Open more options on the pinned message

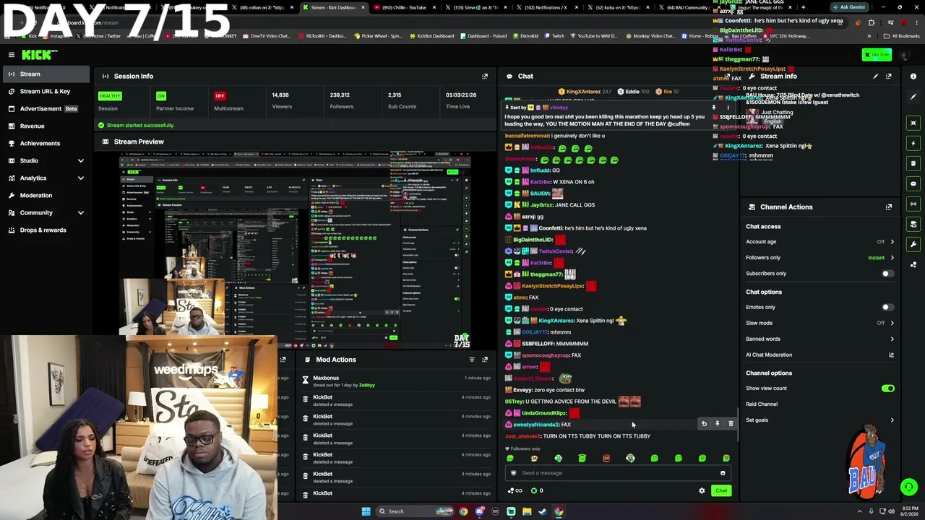[x=728, y=108]
